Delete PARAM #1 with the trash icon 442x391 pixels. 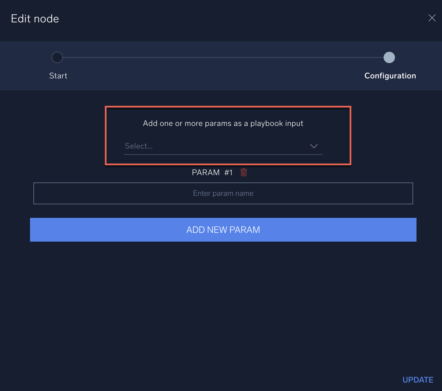244,172
